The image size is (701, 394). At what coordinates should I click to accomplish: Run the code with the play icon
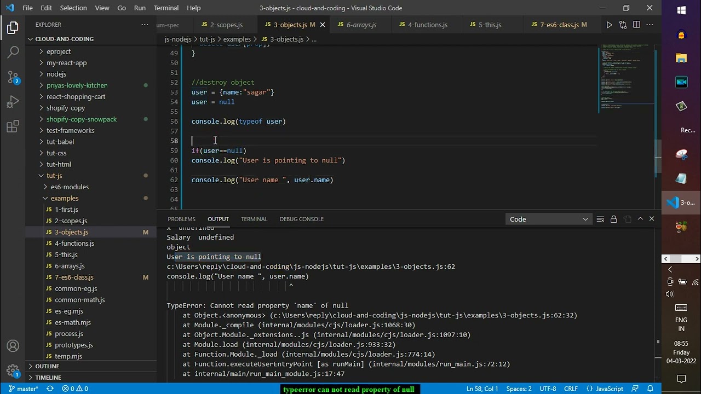tap(609, 25)
